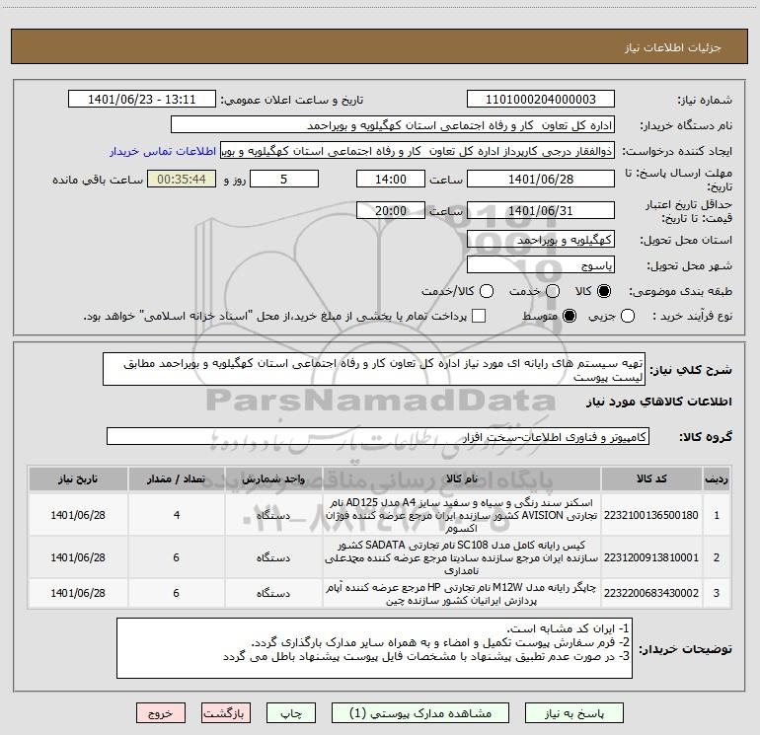Click delivery city field یاسوج
760x735 pixels.
[x=541, y=265]
